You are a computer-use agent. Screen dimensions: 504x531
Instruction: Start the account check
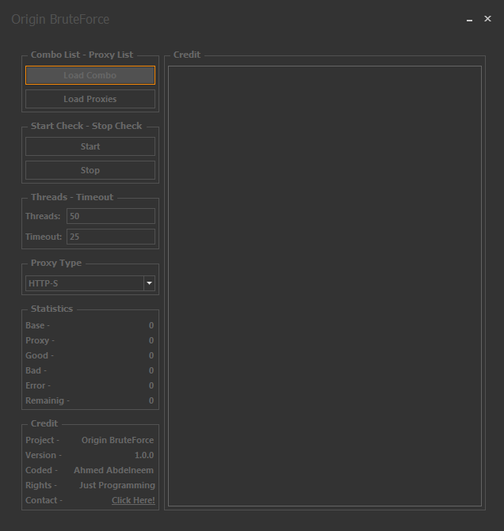click(x=90, y=146)
